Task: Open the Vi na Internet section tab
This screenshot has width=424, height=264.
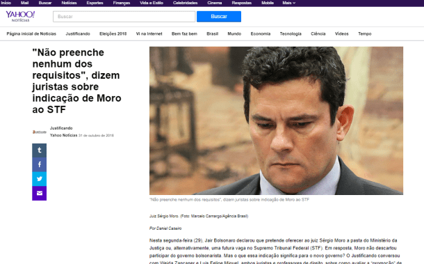Action: (x=149, y=34)
